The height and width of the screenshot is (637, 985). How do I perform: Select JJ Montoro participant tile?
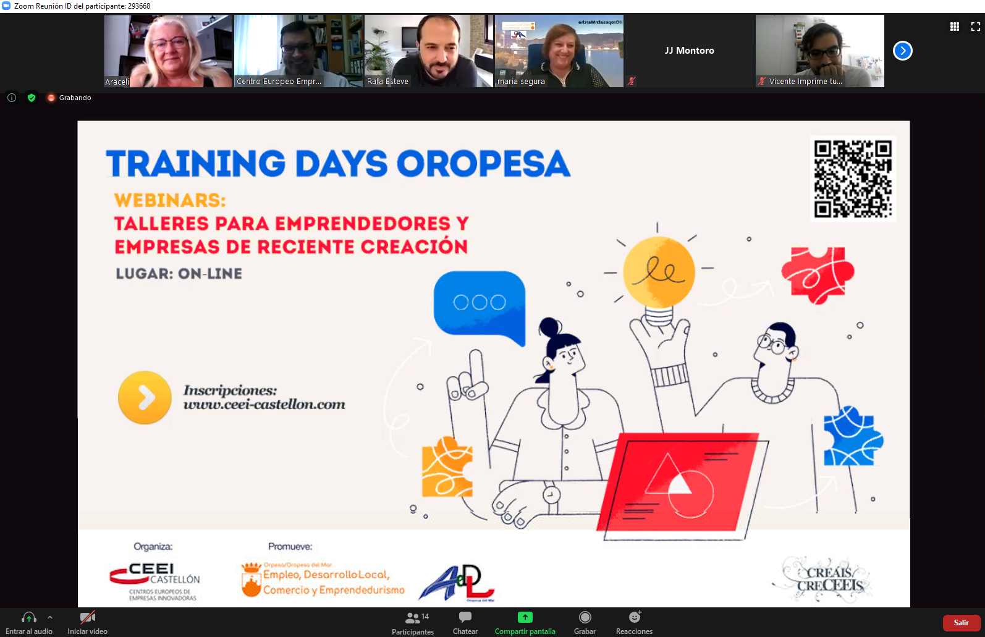click(690, 51)
